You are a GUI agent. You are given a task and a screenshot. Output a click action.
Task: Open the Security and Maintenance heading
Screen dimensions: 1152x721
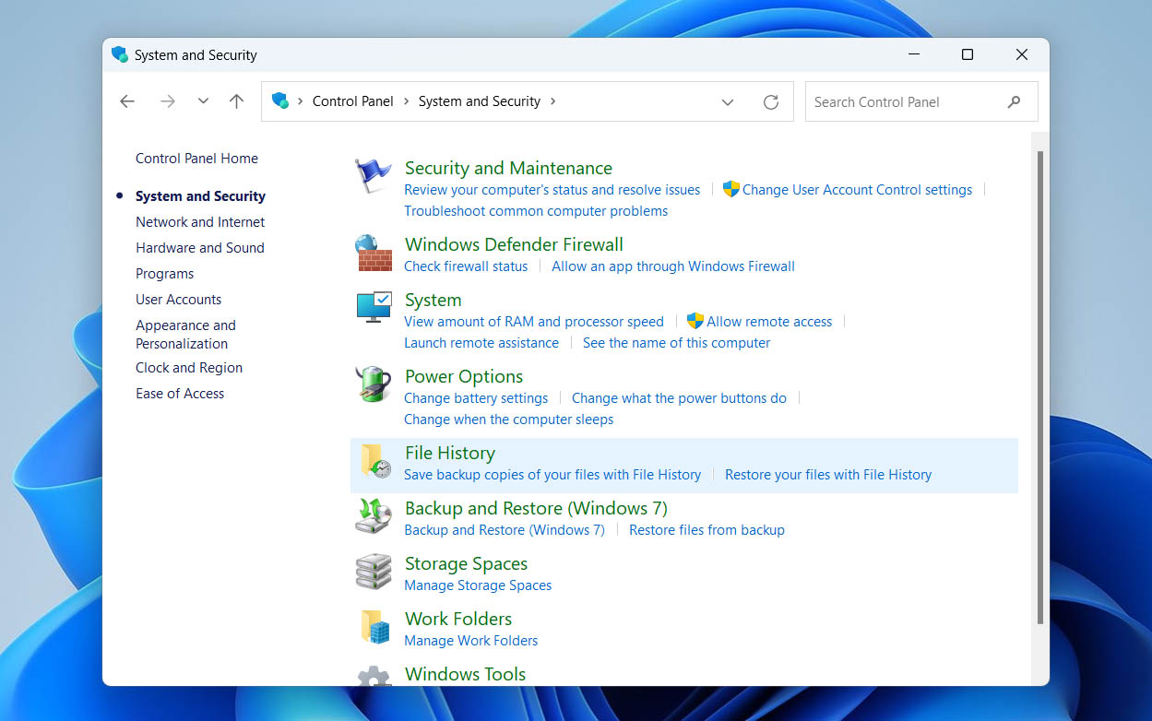tap(508, 168)
